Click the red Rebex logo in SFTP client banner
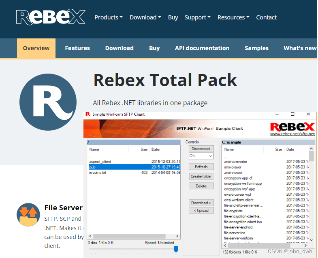 (x=292, y=127)
